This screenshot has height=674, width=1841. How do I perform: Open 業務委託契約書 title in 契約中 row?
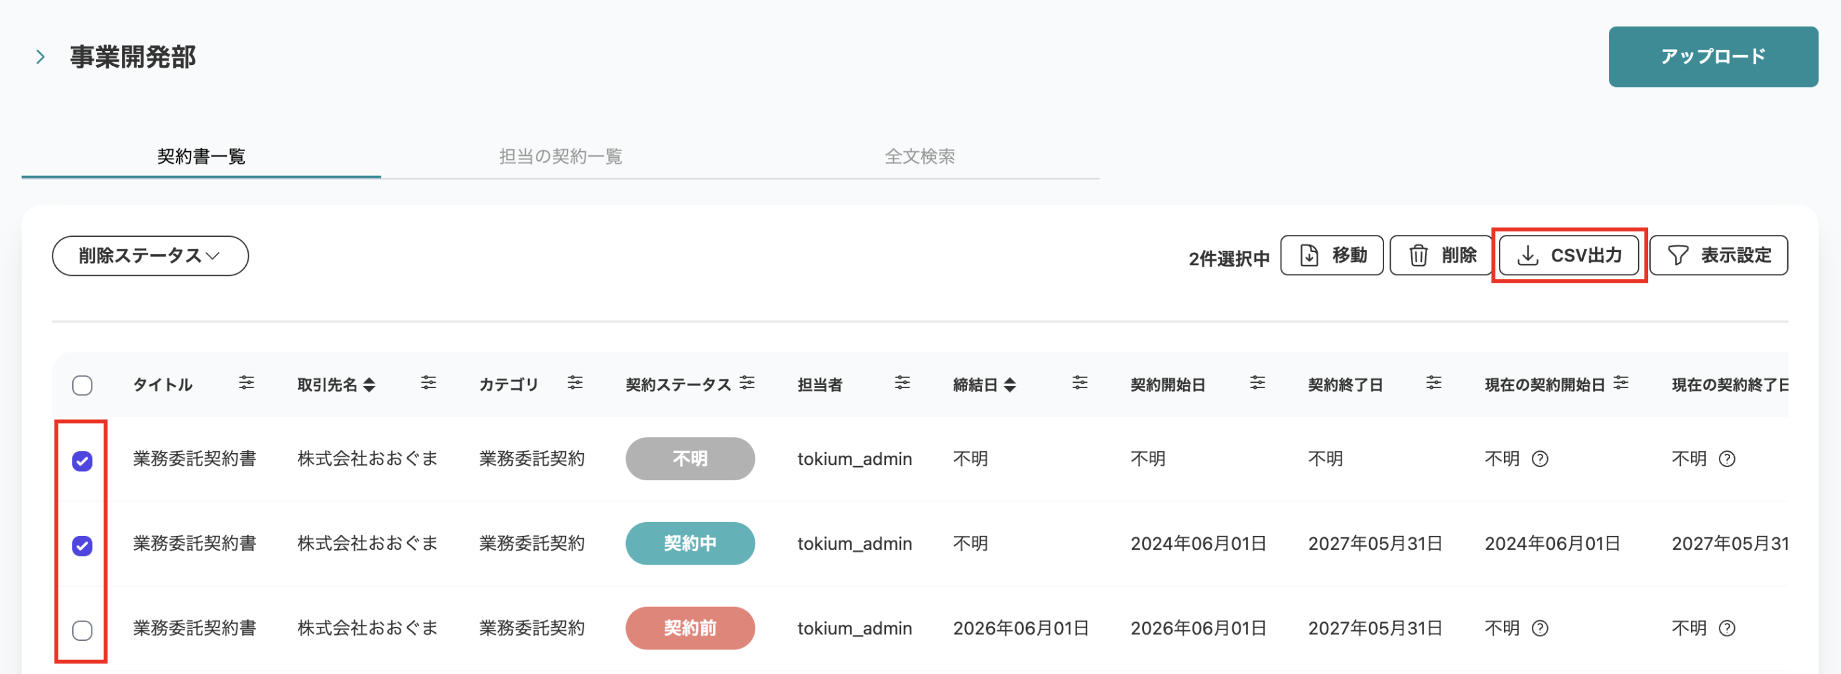click(194, 543)
